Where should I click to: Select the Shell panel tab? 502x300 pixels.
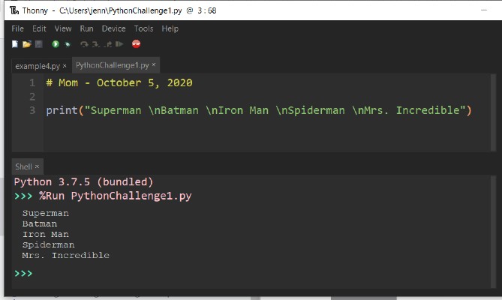(23, 166)
